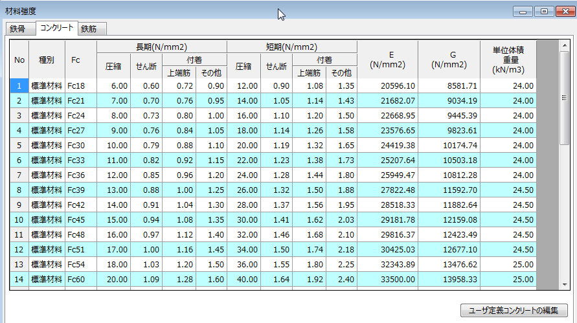Click the scrollbar down arrow
Image resolution: width=577 pixels, height=323 pixels.
(565, 285)
